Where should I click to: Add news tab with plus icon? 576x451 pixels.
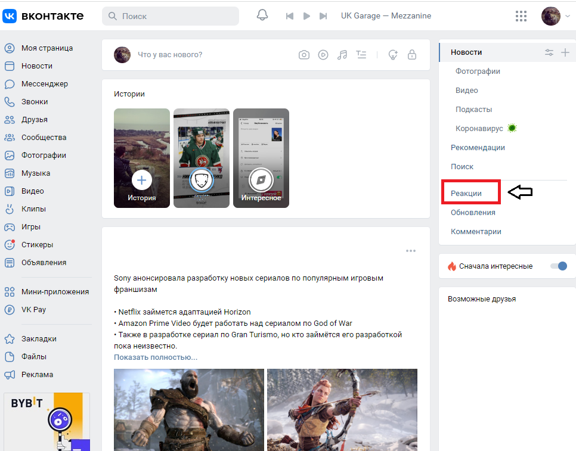click(565, 52)
